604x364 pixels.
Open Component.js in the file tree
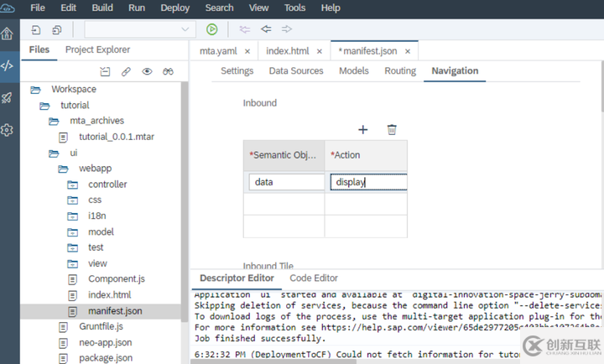(117, 279)
